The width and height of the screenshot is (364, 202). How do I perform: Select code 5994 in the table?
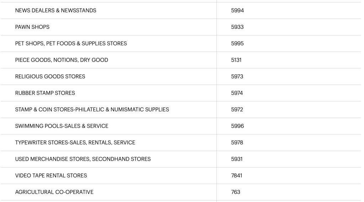pyautogui.click(x=237, y=11)
